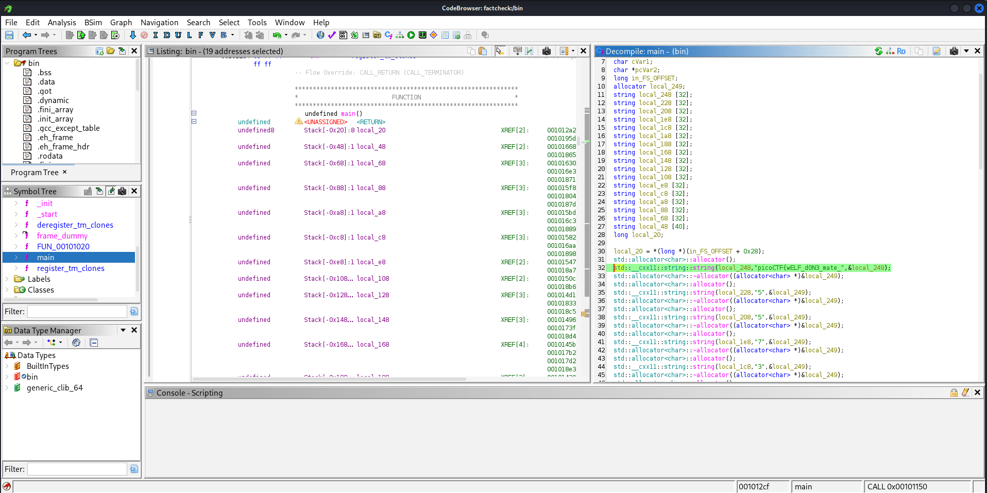Save the program with the floppy disk icon

tap(9, 35)
